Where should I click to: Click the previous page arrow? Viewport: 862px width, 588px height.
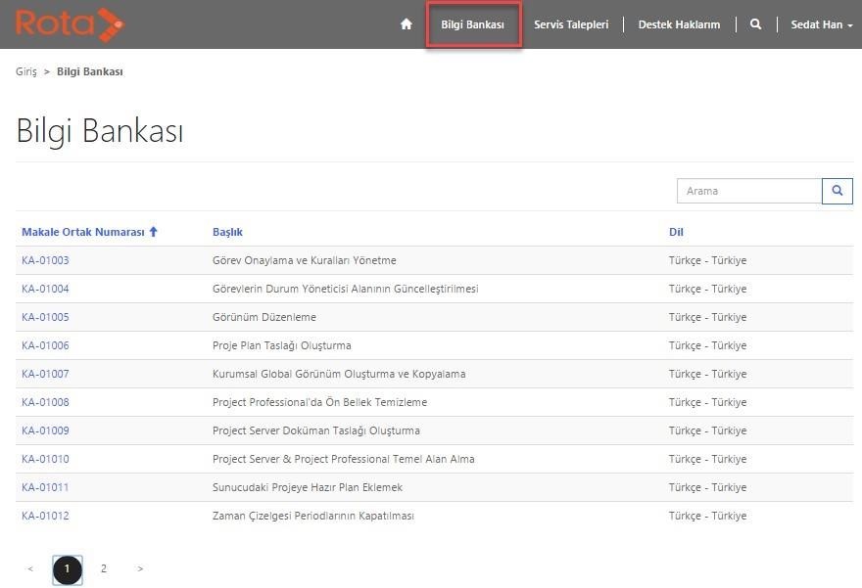[30, 568]
